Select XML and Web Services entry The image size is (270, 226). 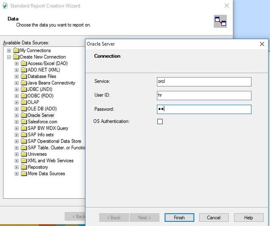51,161
